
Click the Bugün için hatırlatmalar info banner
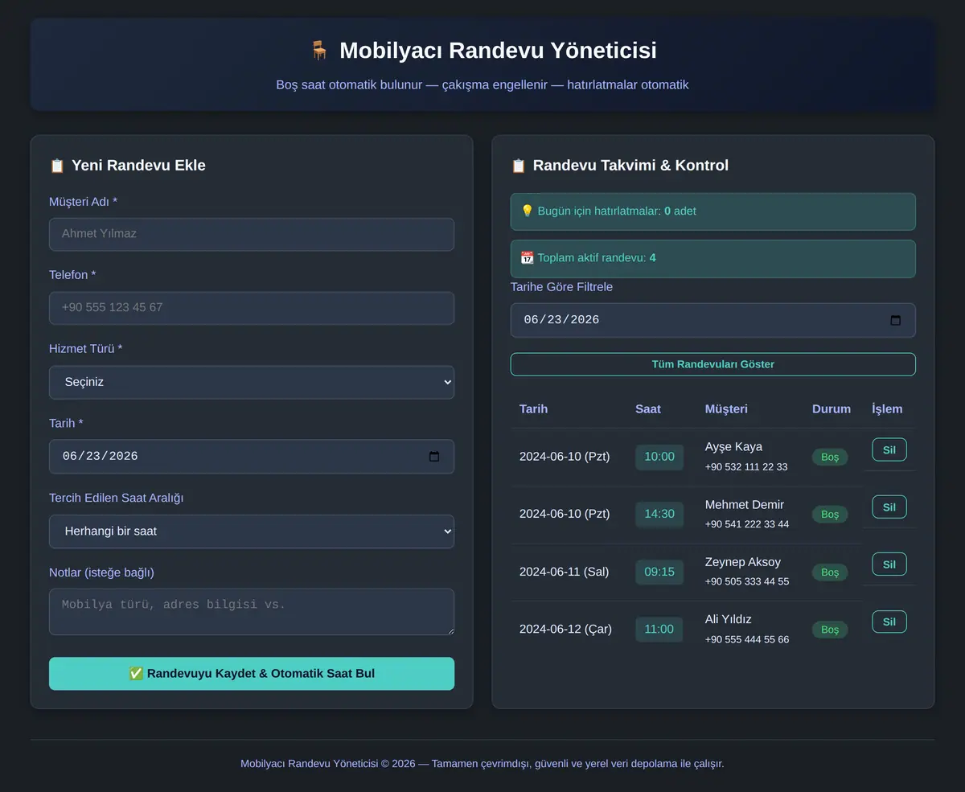coord(713,211)
